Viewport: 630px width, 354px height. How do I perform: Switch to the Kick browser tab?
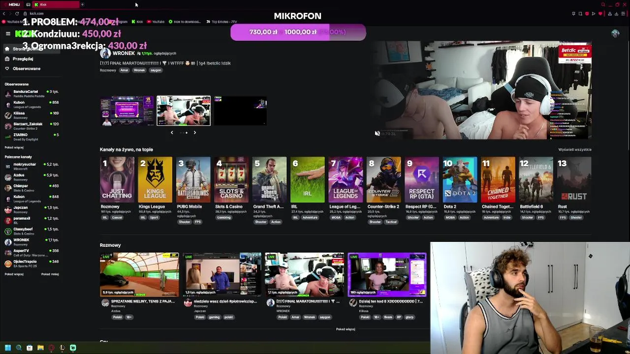click(56, 4)
